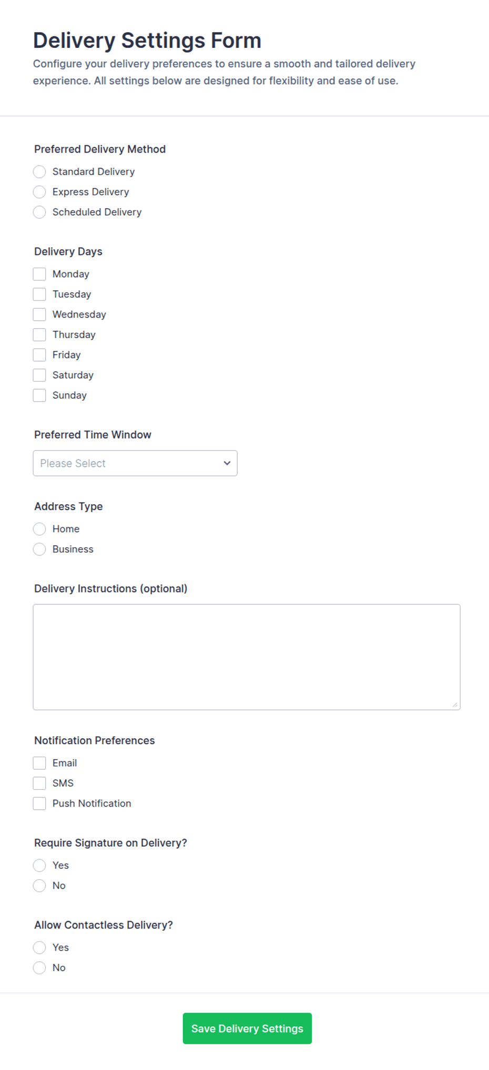This screenshot has height=1070, width=489.
Task: Select Yes for Require Signature on Delivery
Action: pyautogui.click(x=39, y=865)
